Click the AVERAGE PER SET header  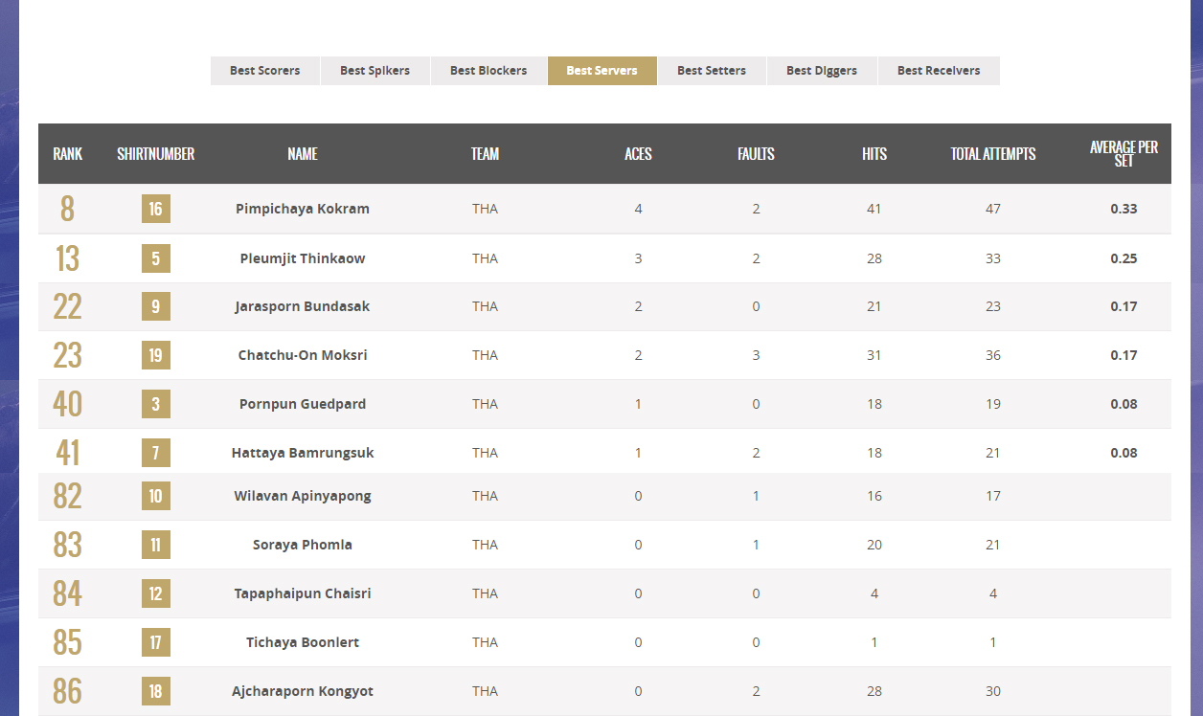(1124, 154)
